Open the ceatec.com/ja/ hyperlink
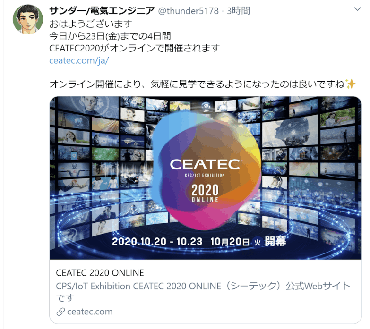Viewport: 370px width, 329px height. pyautogui.click(x=79, y=60)
